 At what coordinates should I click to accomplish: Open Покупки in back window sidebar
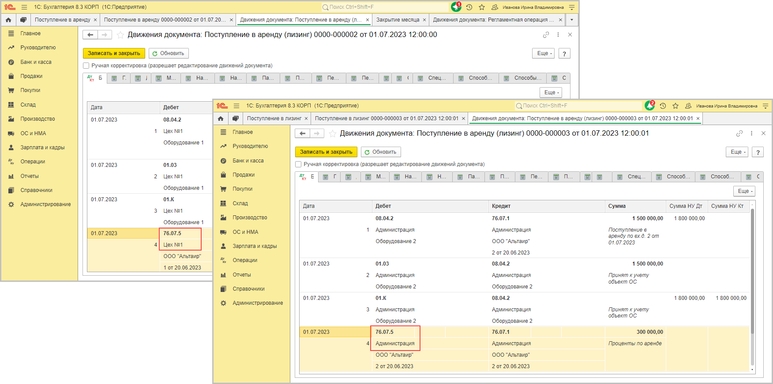click(30, 90)
